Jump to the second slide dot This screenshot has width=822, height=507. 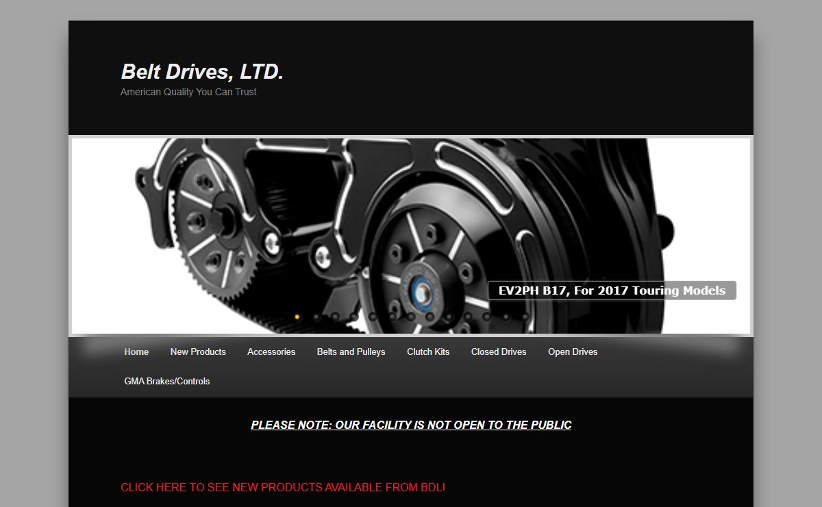click(x=316, y=317)
